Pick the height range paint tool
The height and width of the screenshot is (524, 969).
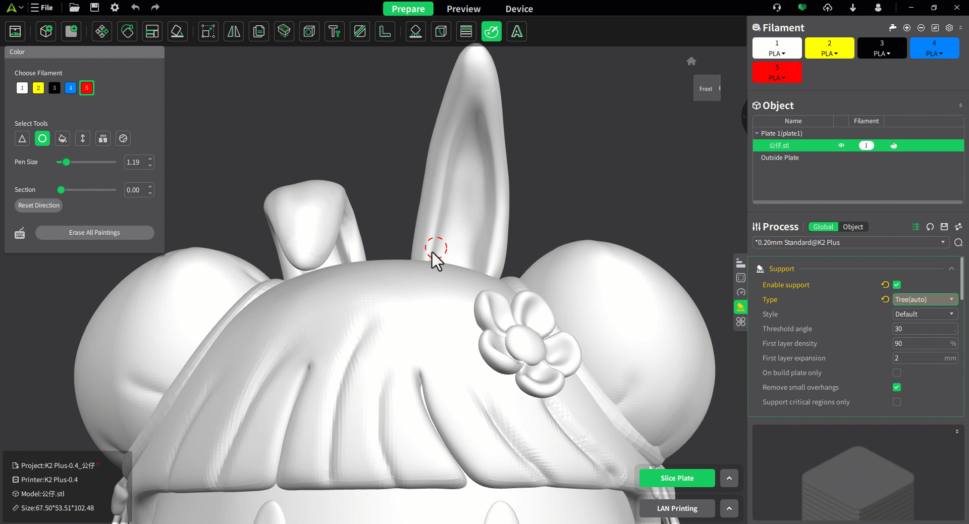[83, 138]
